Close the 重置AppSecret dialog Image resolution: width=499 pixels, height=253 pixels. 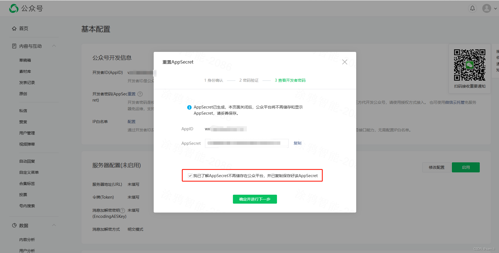click(x=345, y=62)
